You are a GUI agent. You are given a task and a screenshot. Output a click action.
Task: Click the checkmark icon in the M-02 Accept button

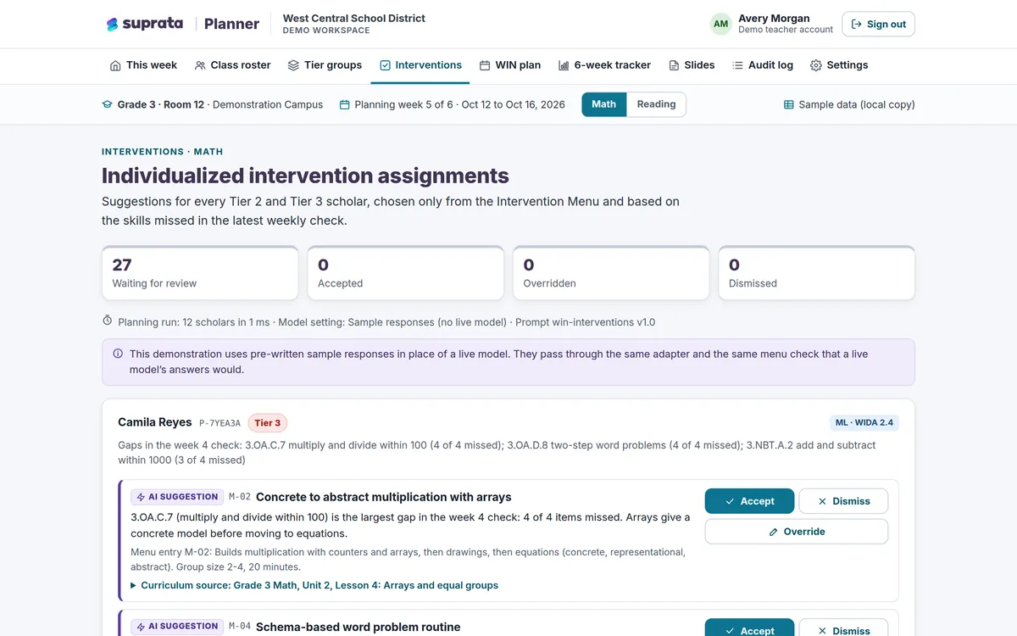pos(730,501)
